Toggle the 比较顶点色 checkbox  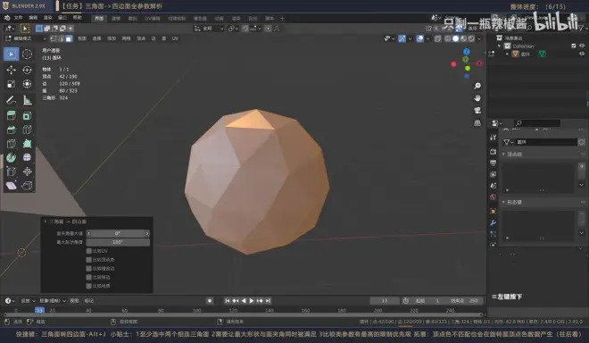click(x=89, y=260)
